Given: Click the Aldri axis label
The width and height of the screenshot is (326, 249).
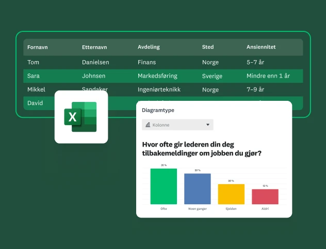Looking at the screenshot, I should pos(265,209).
